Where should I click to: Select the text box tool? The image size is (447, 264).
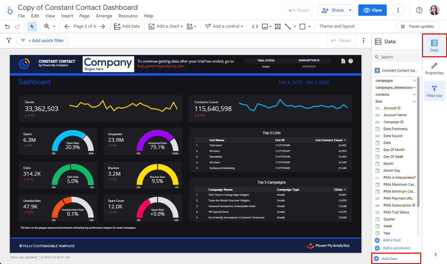click(278, 27)
